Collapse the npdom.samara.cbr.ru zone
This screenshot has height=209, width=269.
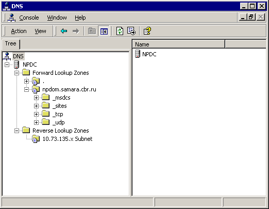tap(26, 89)
